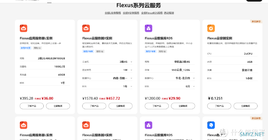Click the Flexus云数据库RDS title in the ¥29.90 card

click(158, 38)
